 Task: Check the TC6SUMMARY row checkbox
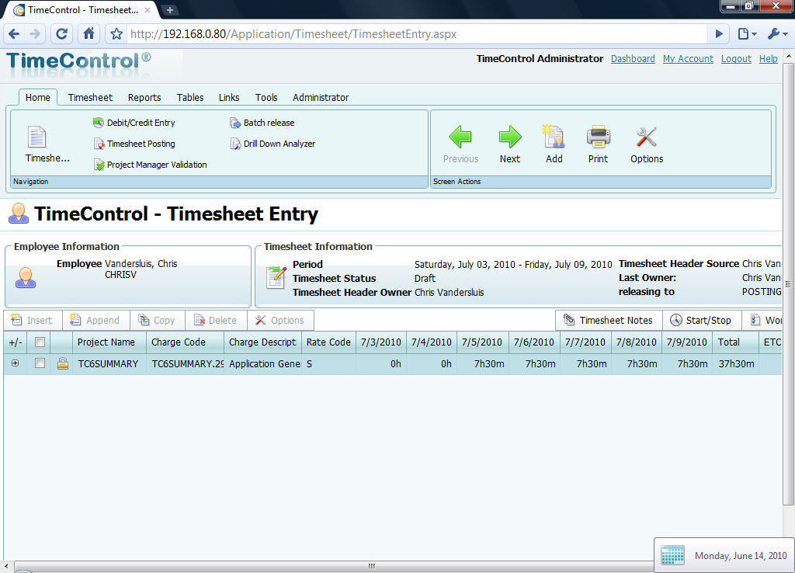[40, 363]
